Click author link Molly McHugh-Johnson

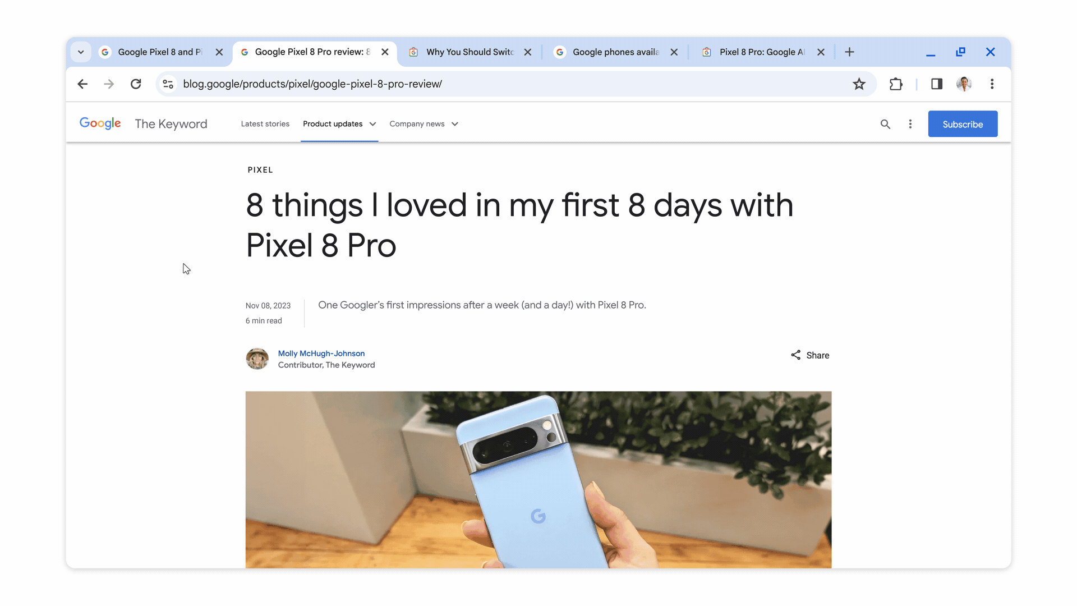click(x=322, y=353)
